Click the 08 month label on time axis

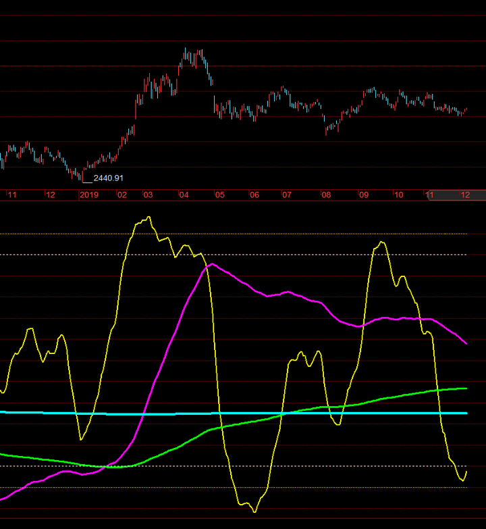click(x=326, y=195)
